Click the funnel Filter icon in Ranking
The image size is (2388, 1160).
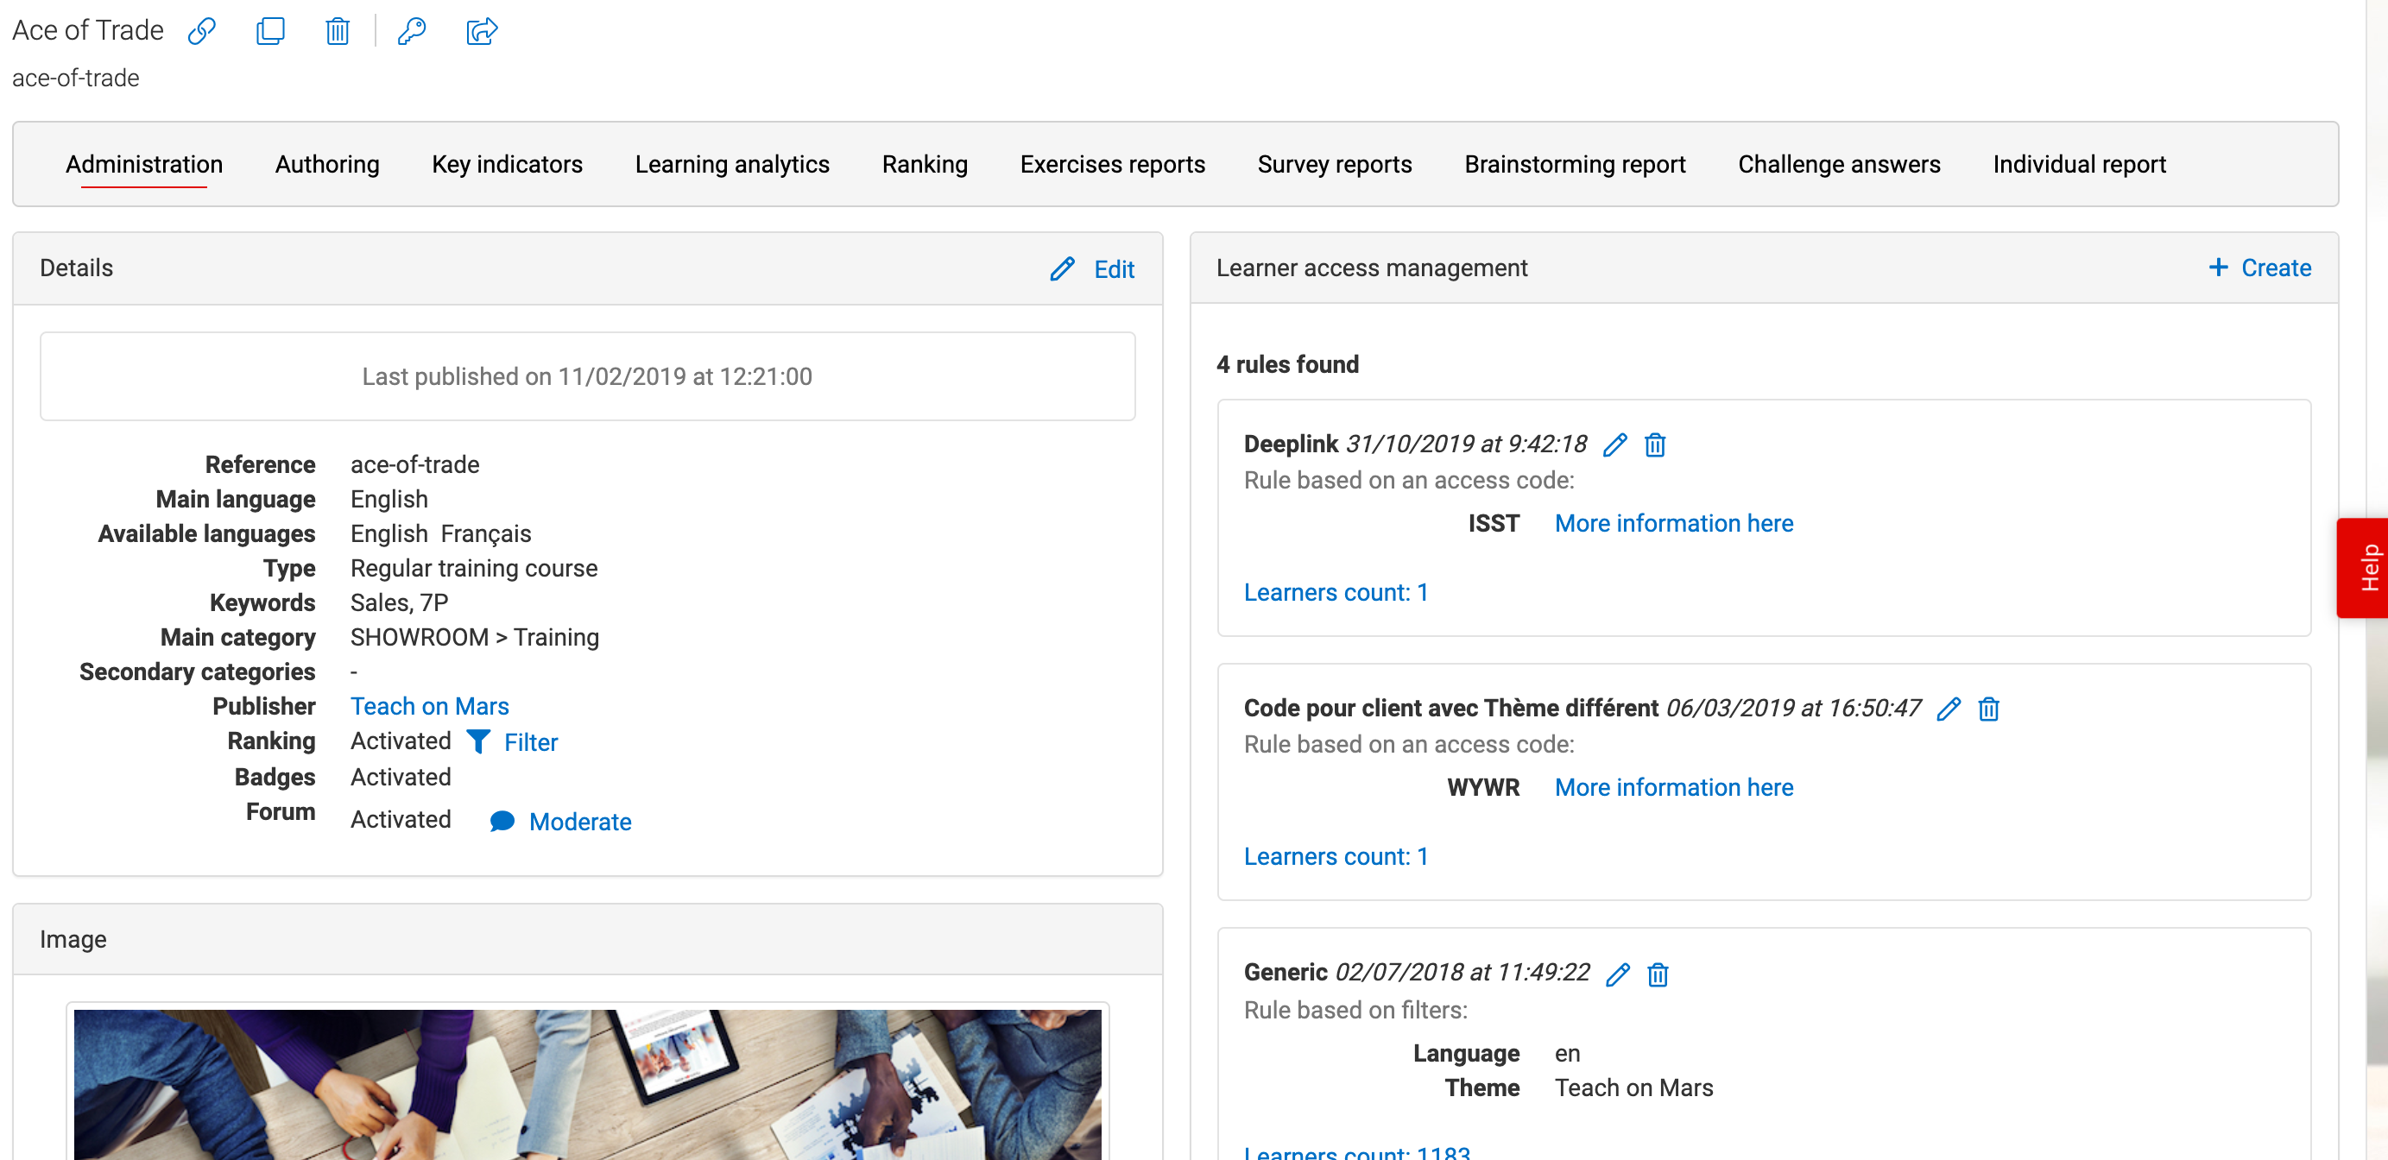click(478, 741)
